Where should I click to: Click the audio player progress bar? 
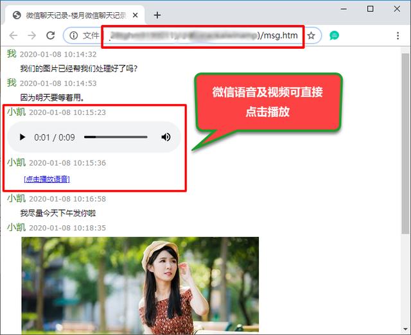[116, 137]
